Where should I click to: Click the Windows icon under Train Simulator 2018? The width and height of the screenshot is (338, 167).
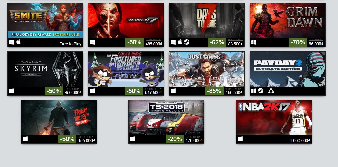coord(133,139)
